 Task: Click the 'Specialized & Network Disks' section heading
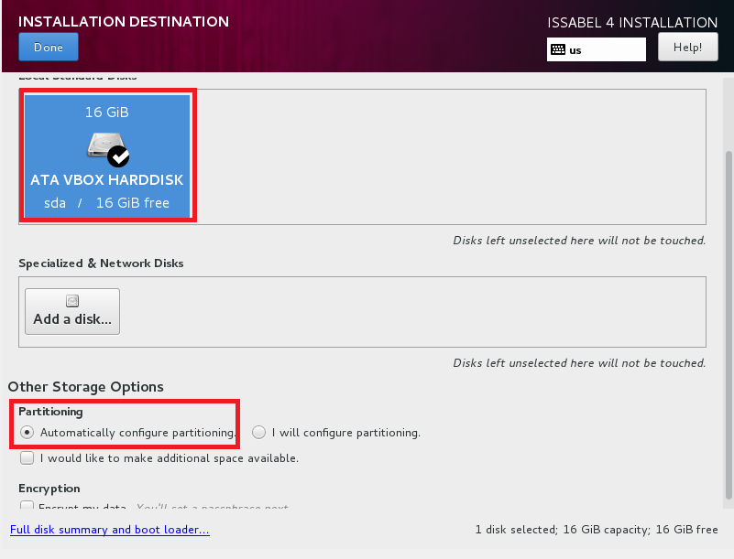click(x=101, y=263)
